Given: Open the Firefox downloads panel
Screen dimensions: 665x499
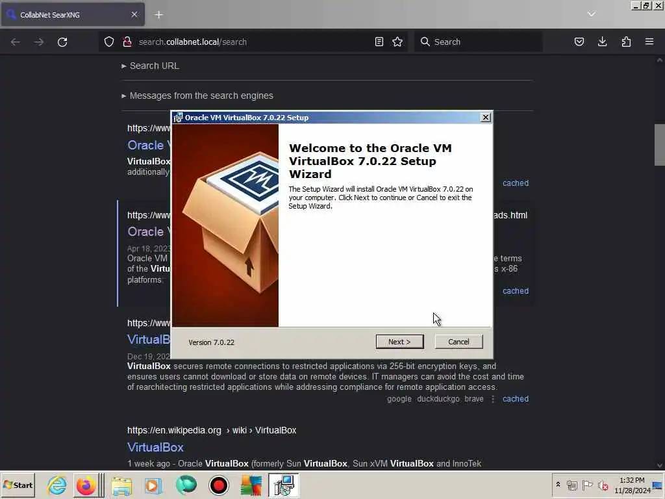Looking at the screenshot, I should 602,42.
